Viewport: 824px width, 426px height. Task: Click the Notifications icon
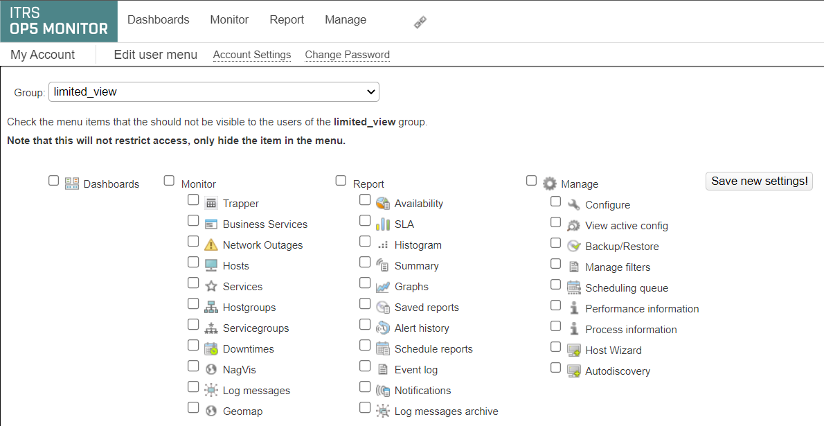click(382, 390)
